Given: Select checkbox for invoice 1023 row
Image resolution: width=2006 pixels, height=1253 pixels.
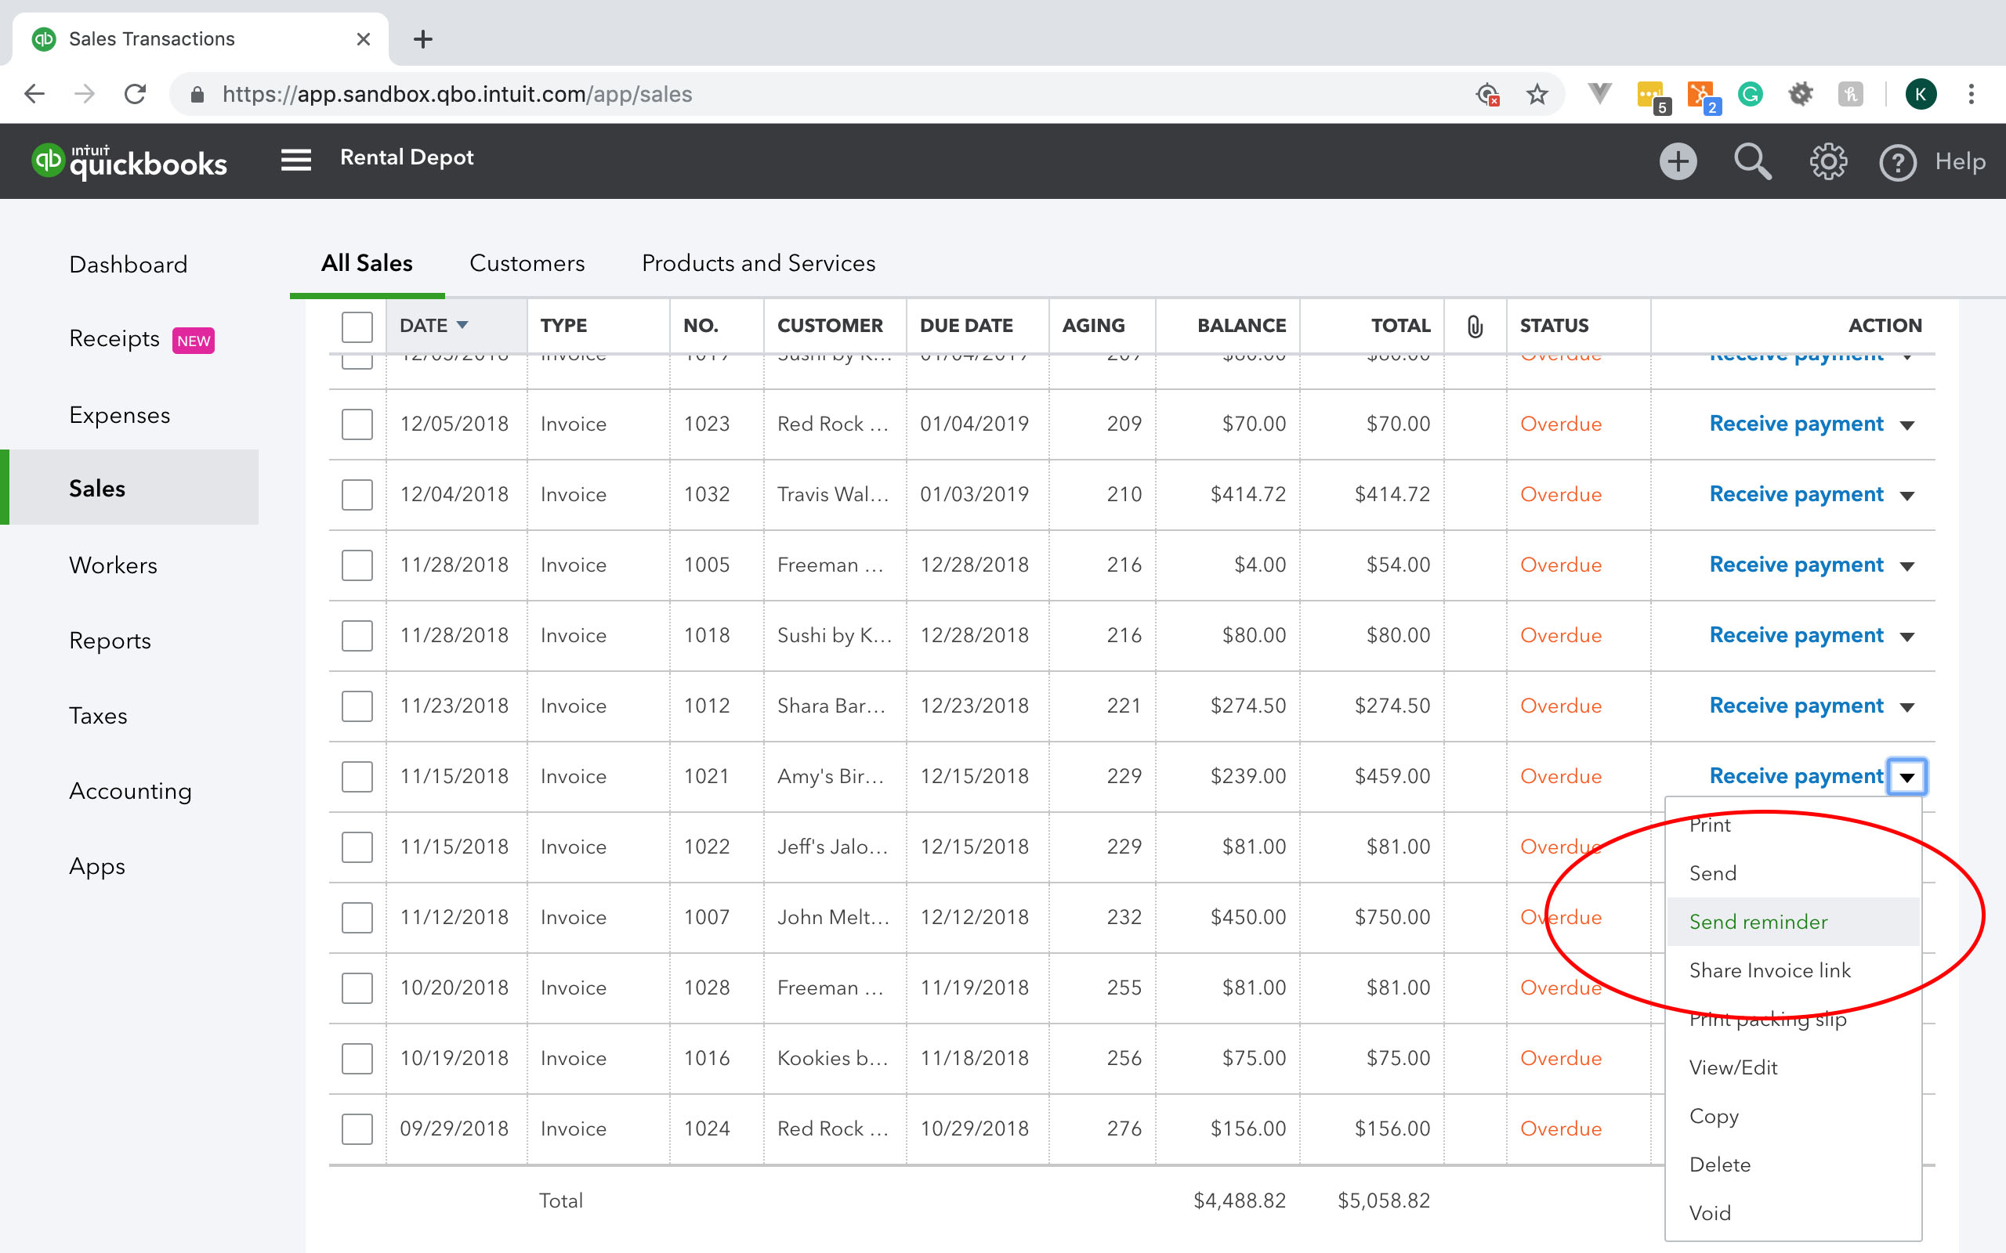Looking at the screenshot, I should (357, 424).
